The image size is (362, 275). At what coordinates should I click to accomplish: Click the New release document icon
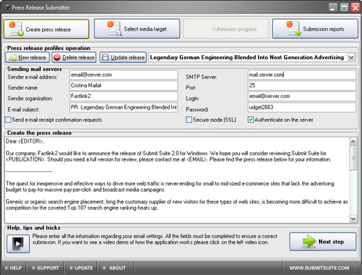tap(13, 57)
